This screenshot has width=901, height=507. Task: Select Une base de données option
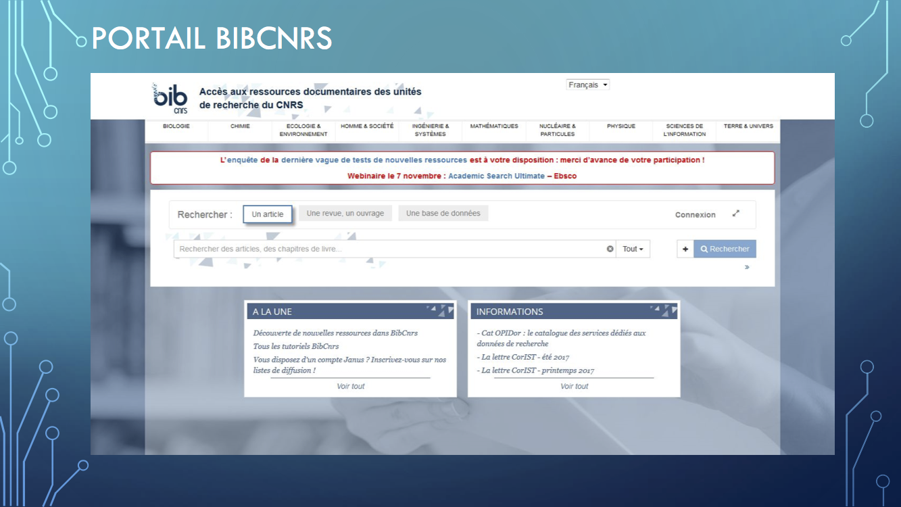[443, 214]
